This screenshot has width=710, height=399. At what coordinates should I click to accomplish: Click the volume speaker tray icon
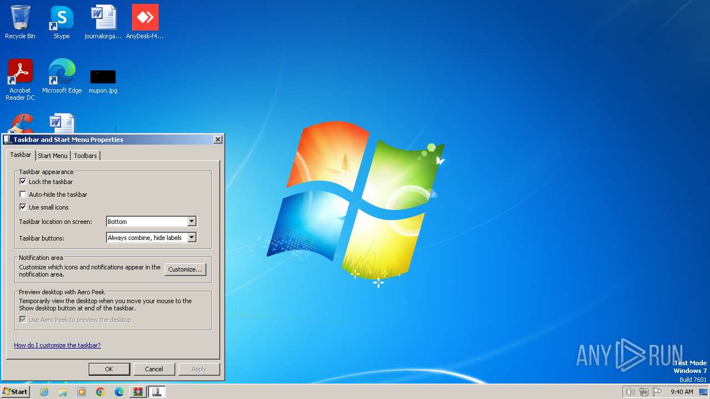point(630,392)
